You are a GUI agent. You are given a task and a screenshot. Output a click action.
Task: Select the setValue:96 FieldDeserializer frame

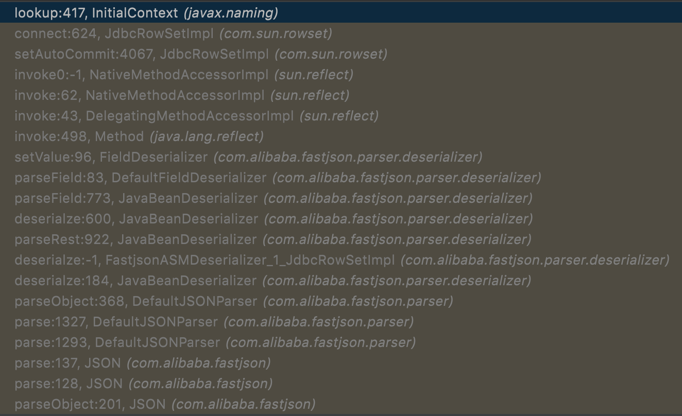248,157
